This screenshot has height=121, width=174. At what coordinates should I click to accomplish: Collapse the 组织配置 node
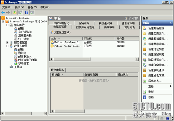[x=7, y=25]
